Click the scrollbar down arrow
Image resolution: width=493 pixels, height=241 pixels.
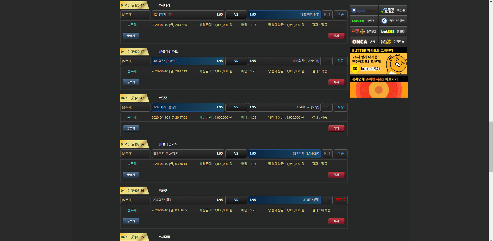(491, 239)
